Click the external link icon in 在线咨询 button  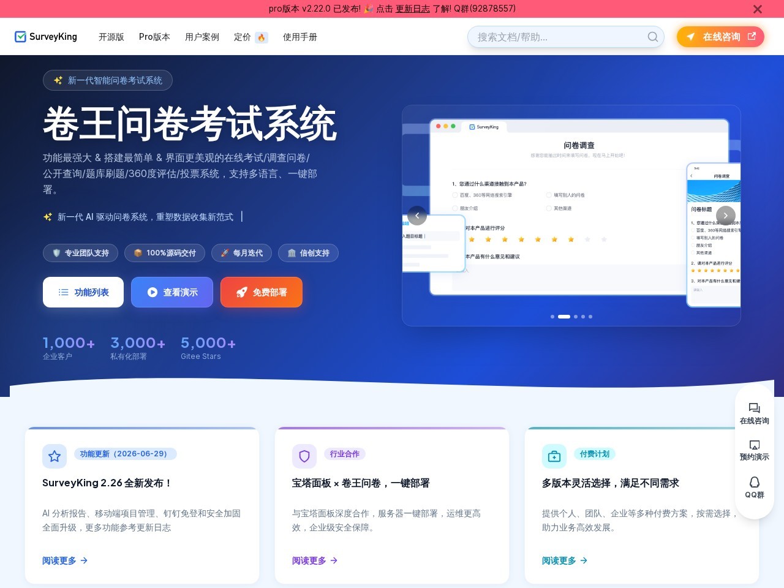[752, 36]
